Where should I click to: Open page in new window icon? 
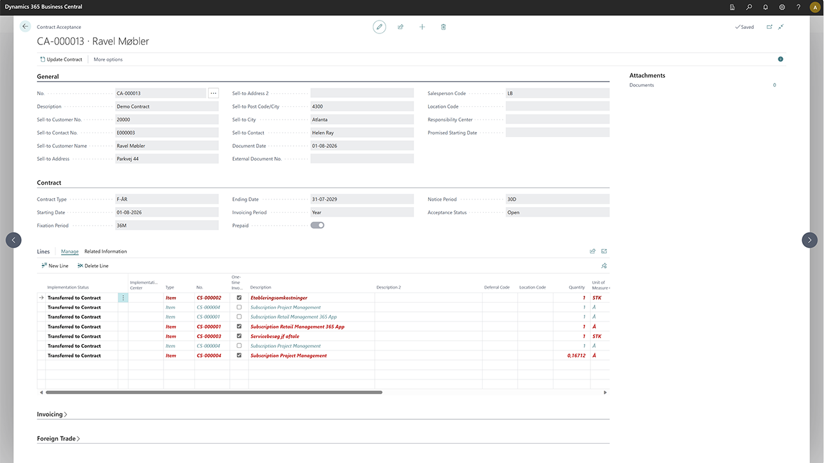769,27
